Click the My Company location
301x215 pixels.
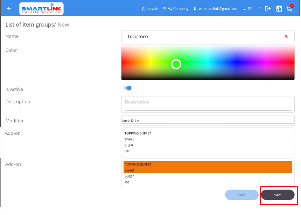coord(176,9)
